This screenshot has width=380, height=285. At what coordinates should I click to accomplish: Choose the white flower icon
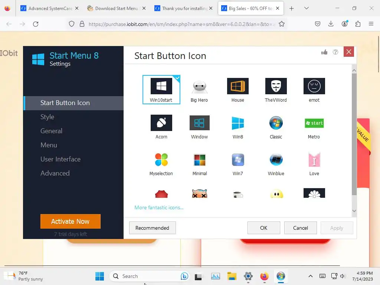click(x=314, y=193)
